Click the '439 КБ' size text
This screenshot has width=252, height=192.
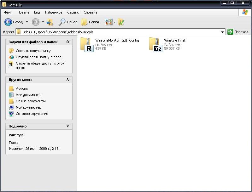tap(101, 48)
